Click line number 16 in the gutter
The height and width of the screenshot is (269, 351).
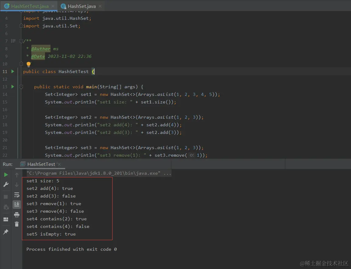point(5,110)
